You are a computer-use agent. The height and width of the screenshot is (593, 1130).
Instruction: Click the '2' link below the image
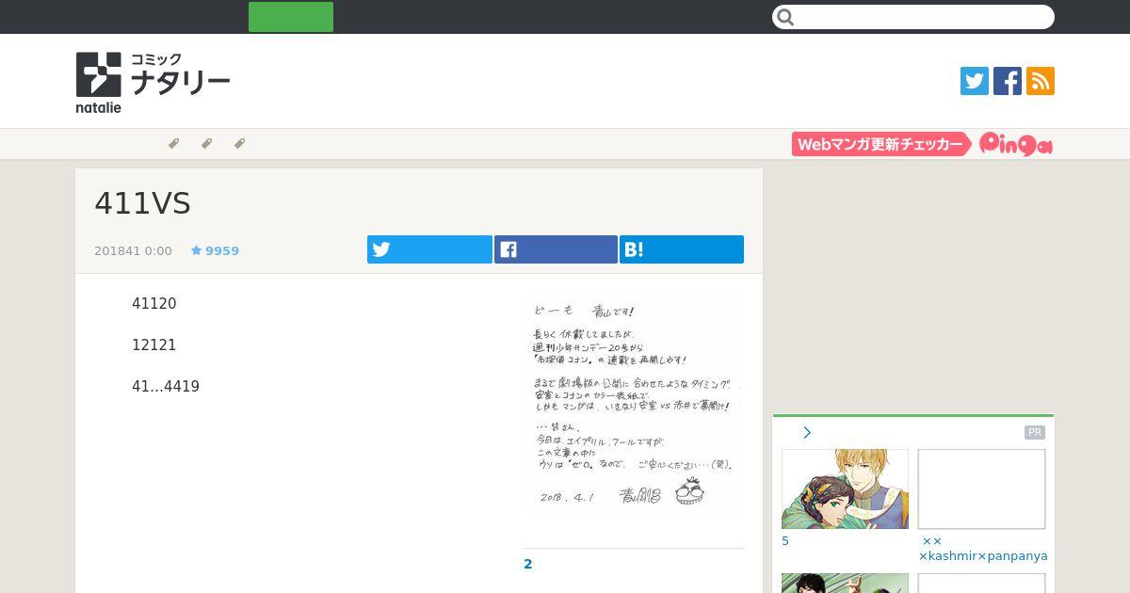[x=528, y=564]
